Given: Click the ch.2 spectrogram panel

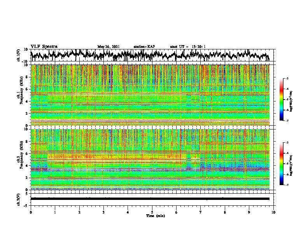Looking at the screenshot, I should click(x=150, y=159).
